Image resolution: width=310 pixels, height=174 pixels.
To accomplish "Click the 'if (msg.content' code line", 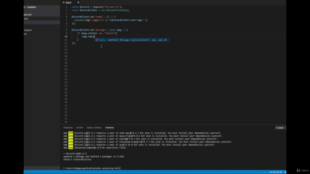I will click(97, 33).
